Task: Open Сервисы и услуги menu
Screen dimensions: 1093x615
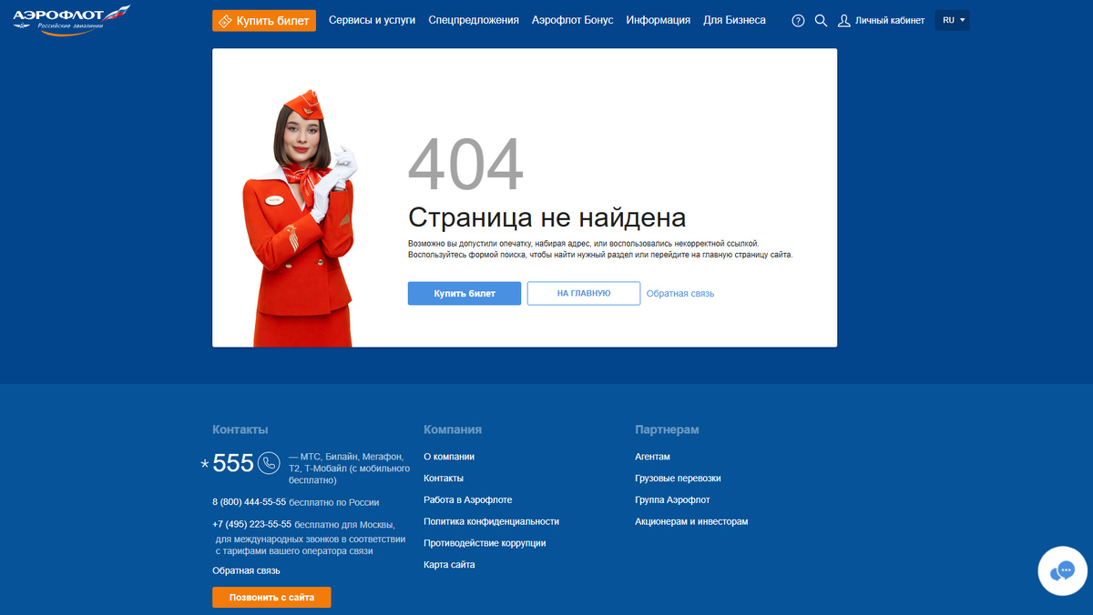Action: tap(372, 20)
